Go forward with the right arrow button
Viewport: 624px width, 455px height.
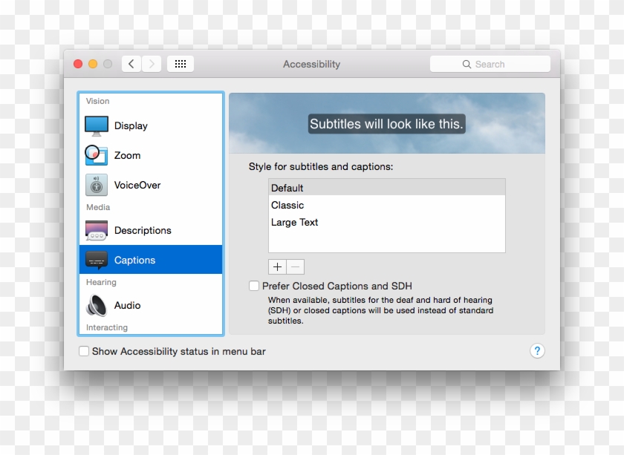(152, 64)
